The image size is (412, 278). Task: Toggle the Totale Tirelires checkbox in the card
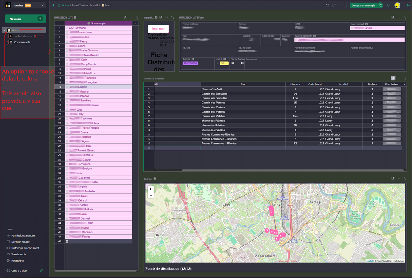(x=233, y=63)
